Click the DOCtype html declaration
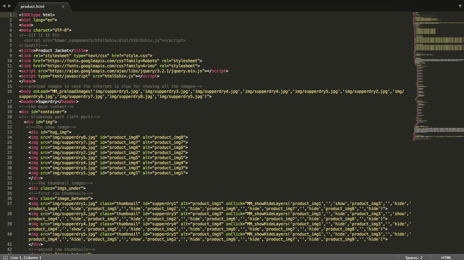Screen dimensions: 464x260 pyautogui.click(x=37, y=15)
